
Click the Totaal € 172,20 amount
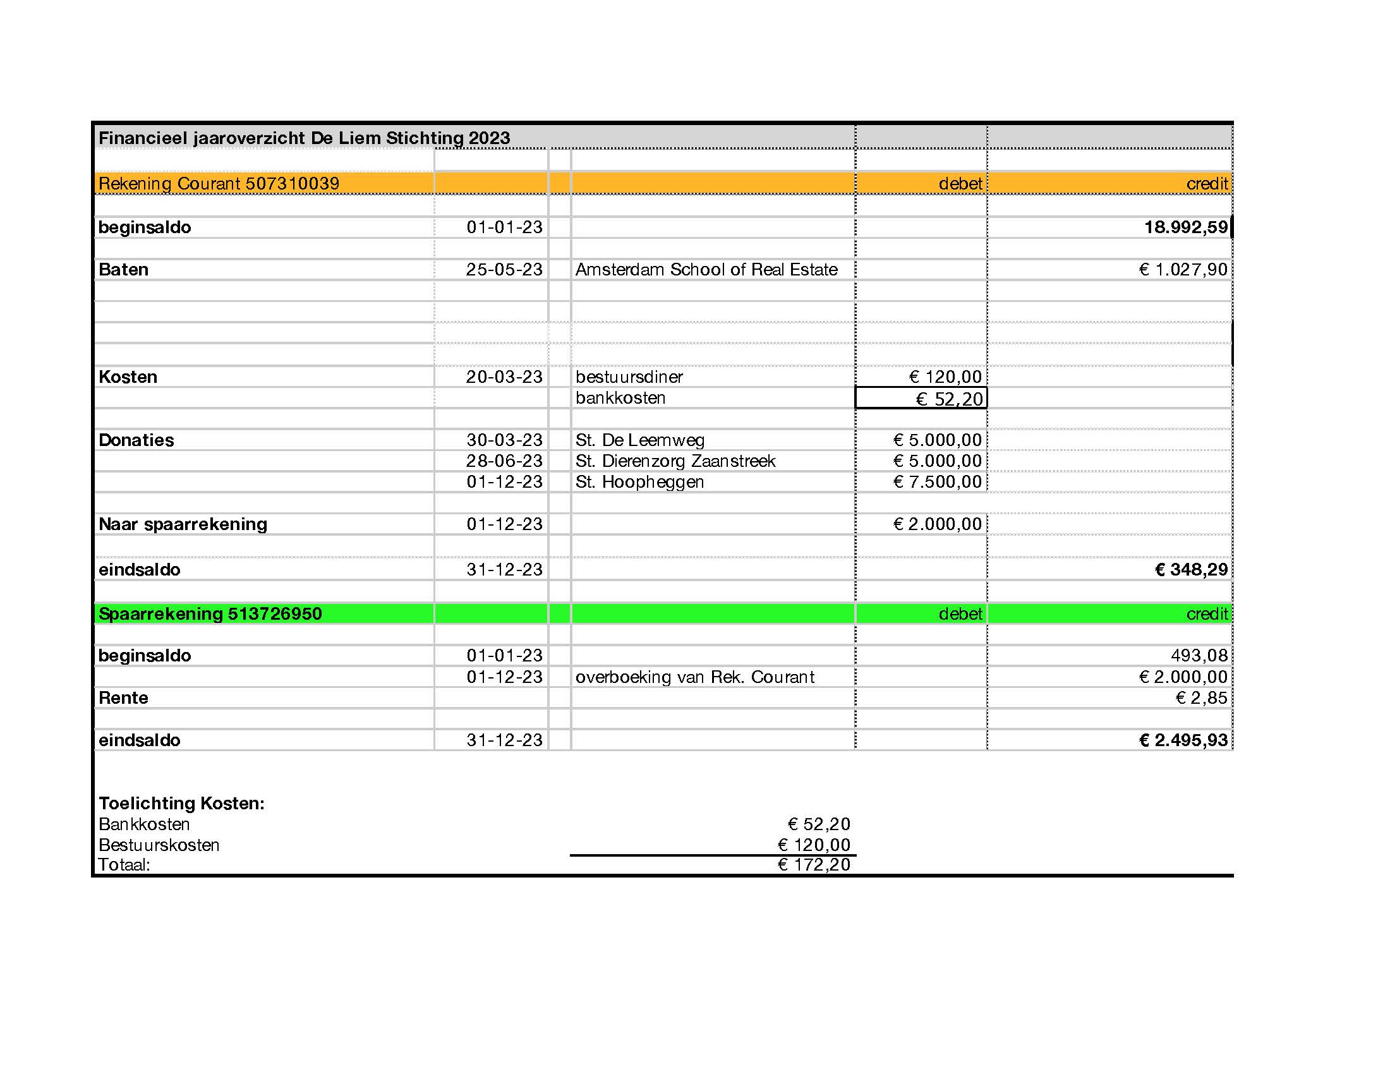[x=813, y=864]
